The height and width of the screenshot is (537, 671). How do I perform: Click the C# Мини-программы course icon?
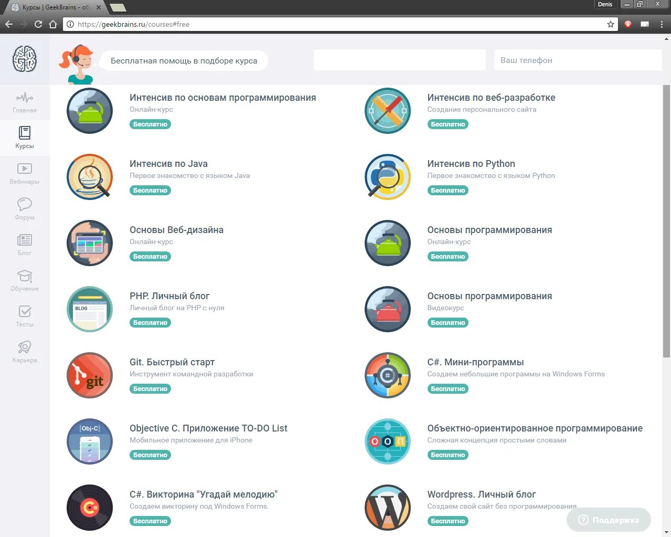[x=388, y=375]
